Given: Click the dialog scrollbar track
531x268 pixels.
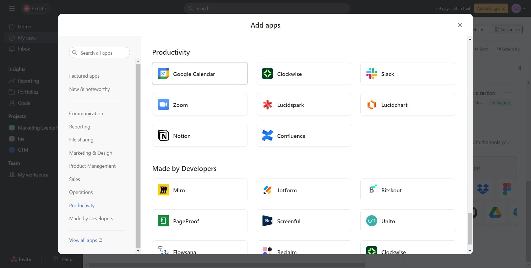Looking at the screenshot, I should [x=470, y=138].
